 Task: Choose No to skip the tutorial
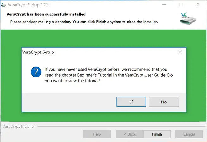(x=164, y=102)
